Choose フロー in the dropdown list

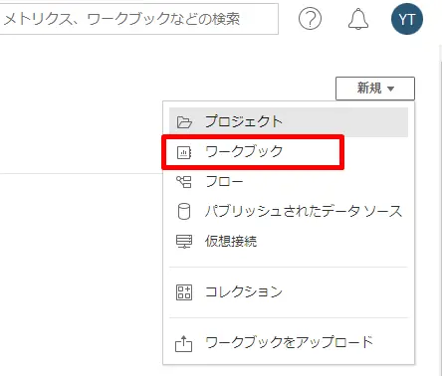coord(289,182)
